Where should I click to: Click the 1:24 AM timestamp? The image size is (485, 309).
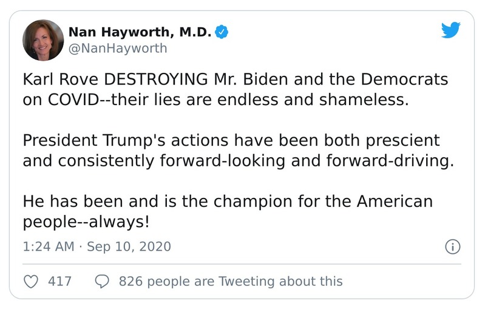point(48,247)
